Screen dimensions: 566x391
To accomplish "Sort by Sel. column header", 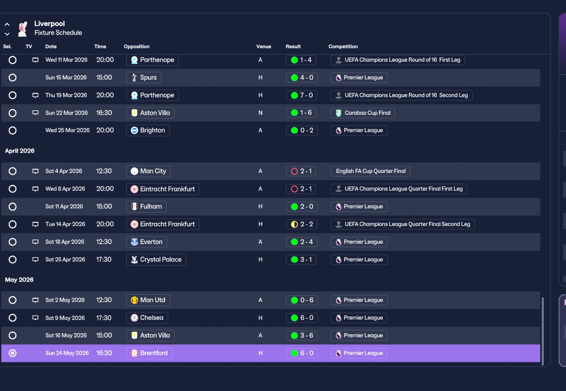I will (7, 46).
